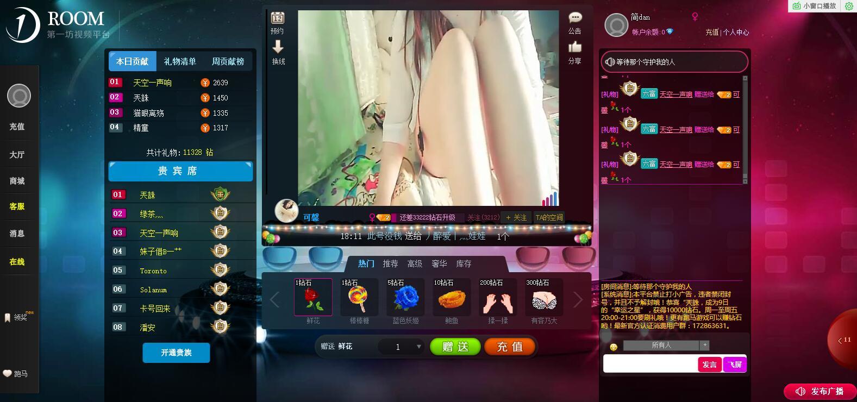Click the 简dan profile avatar

pos(616,25)
